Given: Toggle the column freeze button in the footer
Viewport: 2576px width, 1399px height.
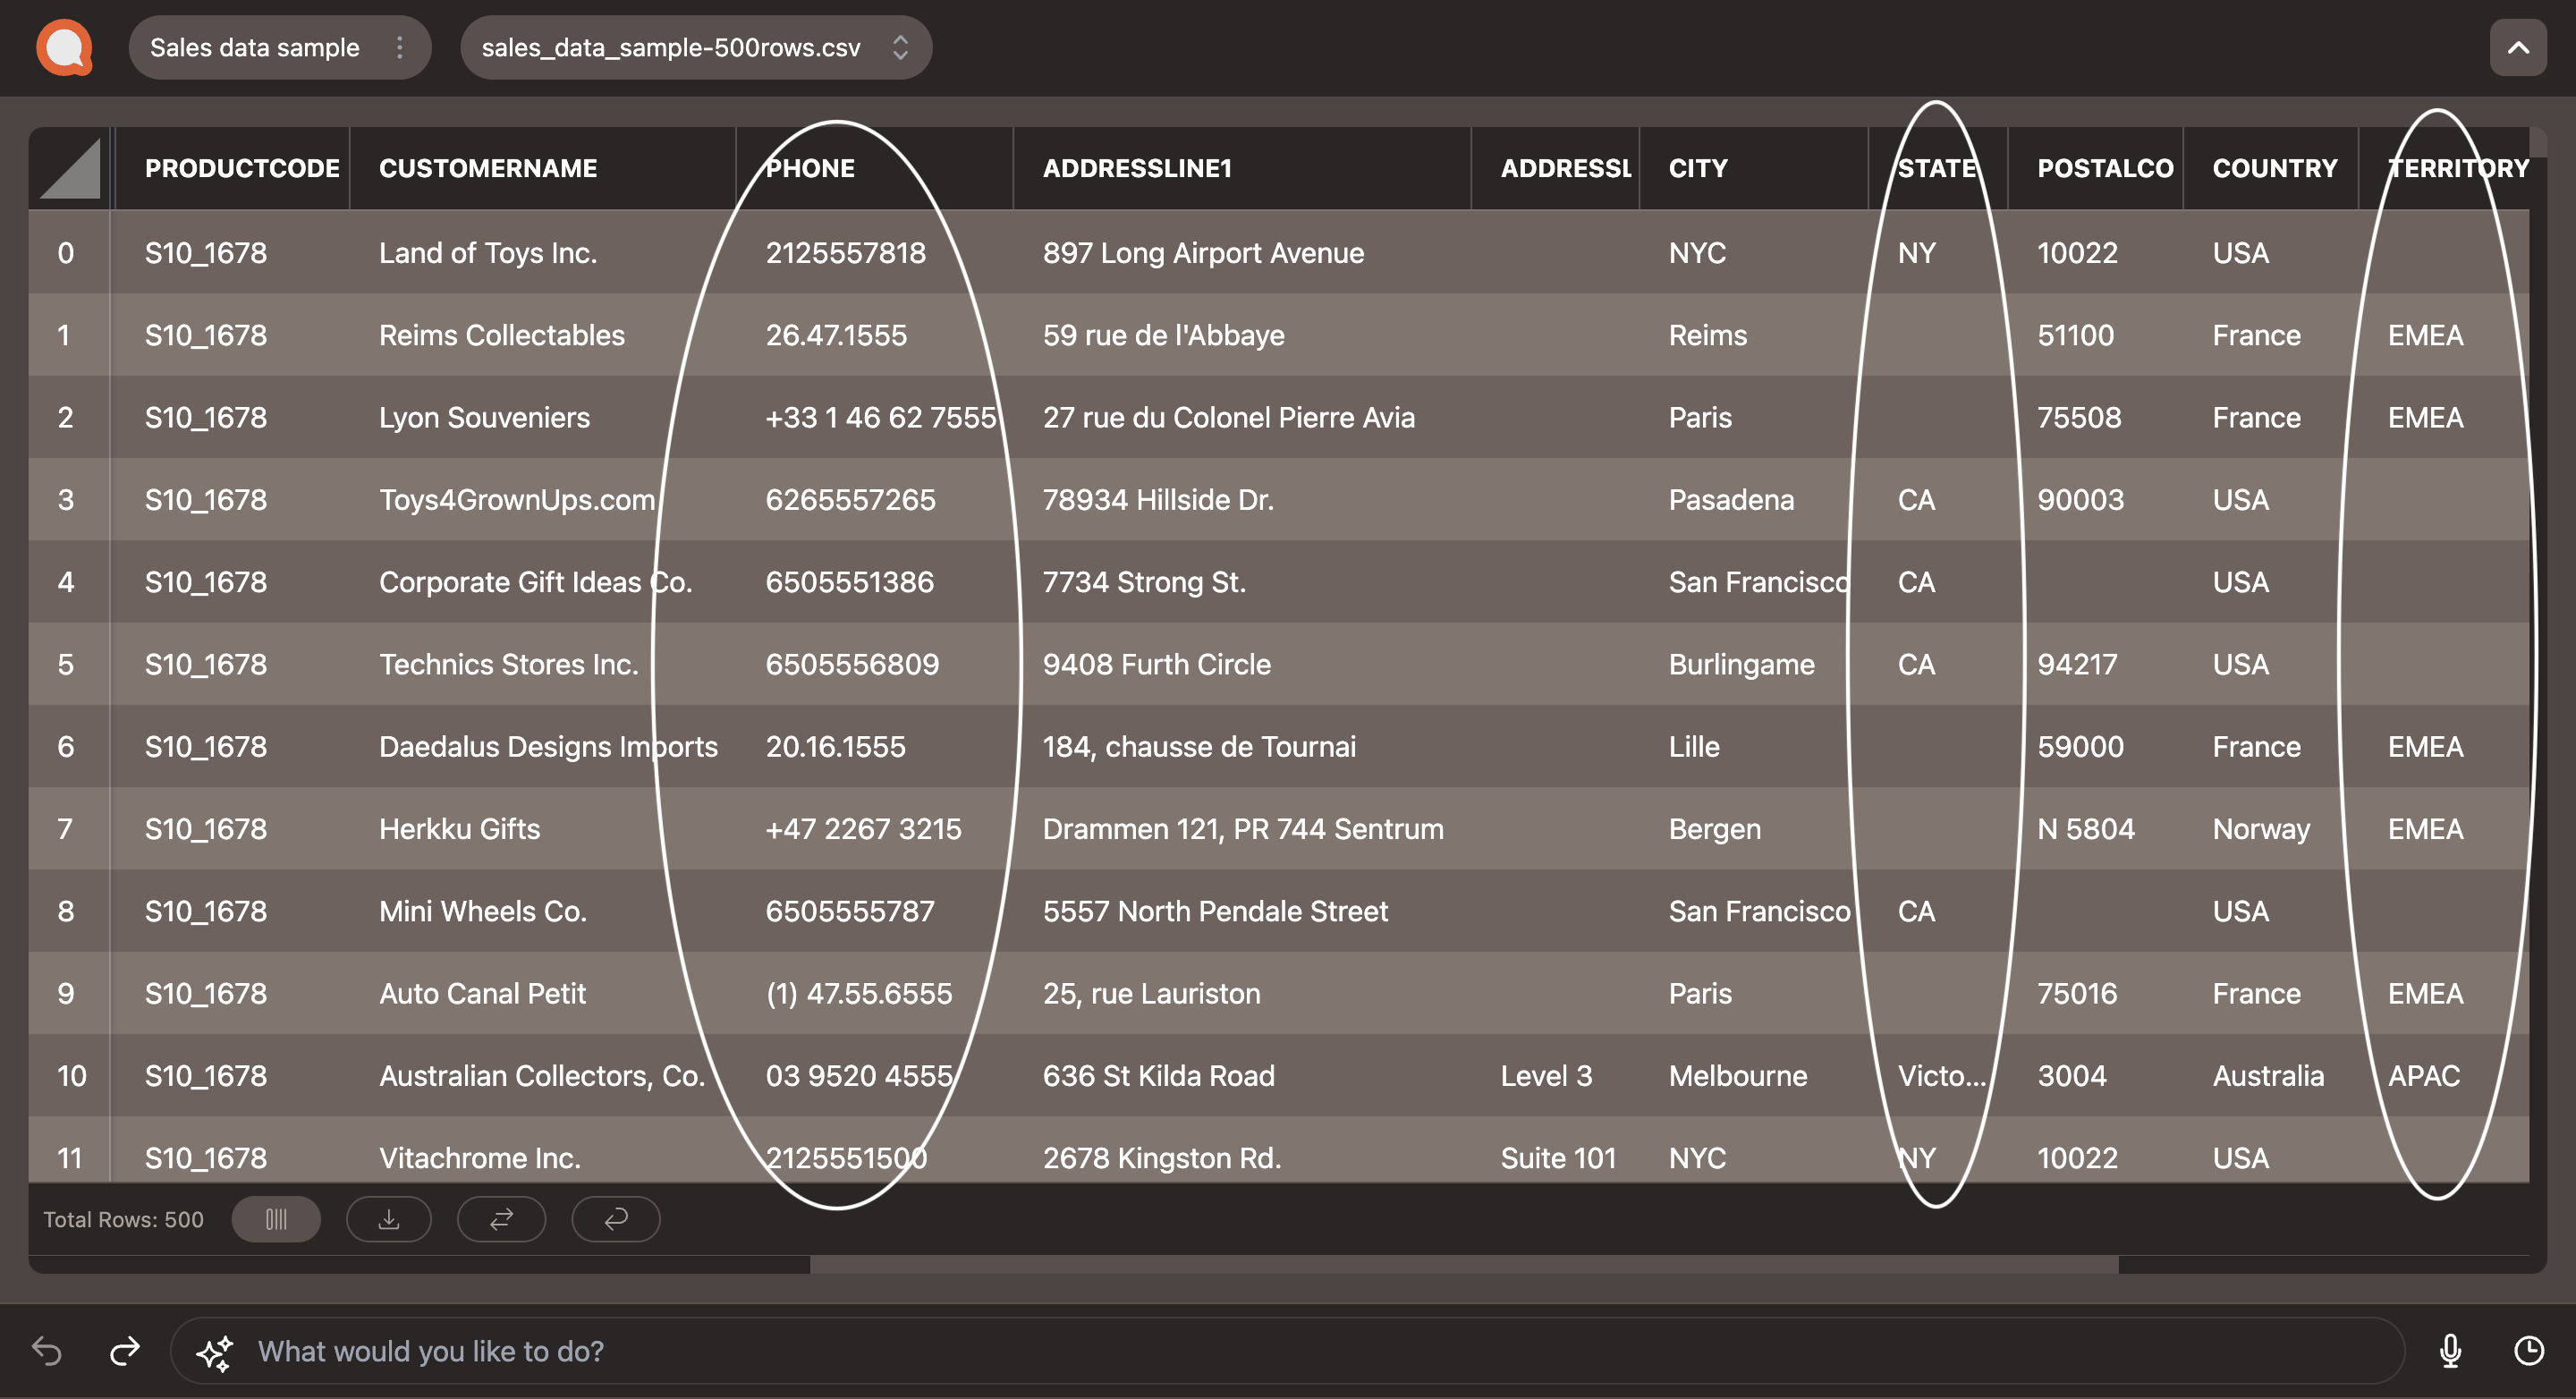Looking at the screenshot, I should 276,1219.
